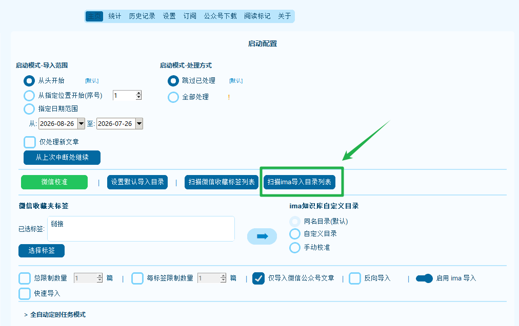
Task: Enable the 快速导入 checkbox
Action: click(25, 294)
